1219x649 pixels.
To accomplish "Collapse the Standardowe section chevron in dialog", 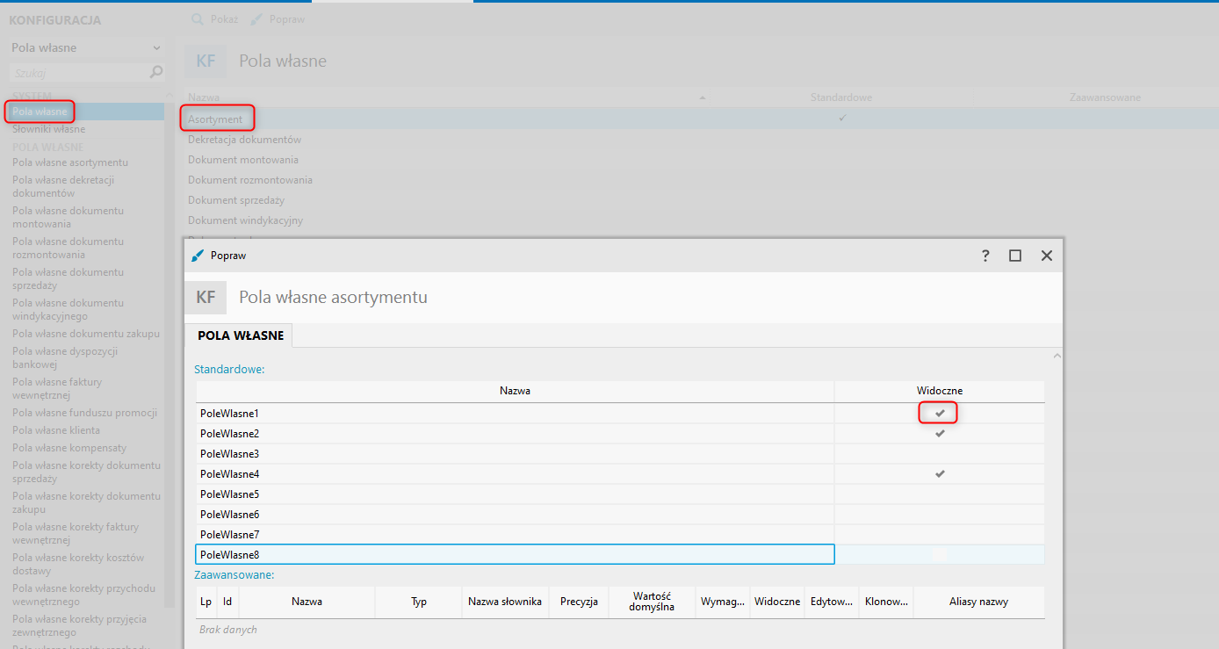I will (x=1057, y=356).
